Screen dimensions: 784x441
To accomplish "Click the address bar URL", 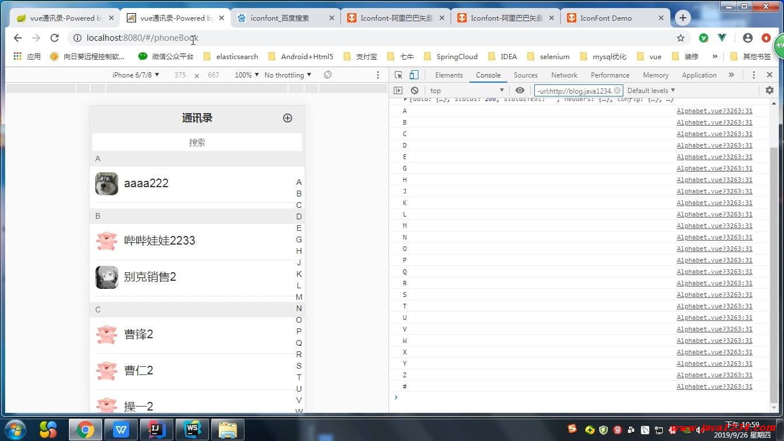I will click(142, 38).
